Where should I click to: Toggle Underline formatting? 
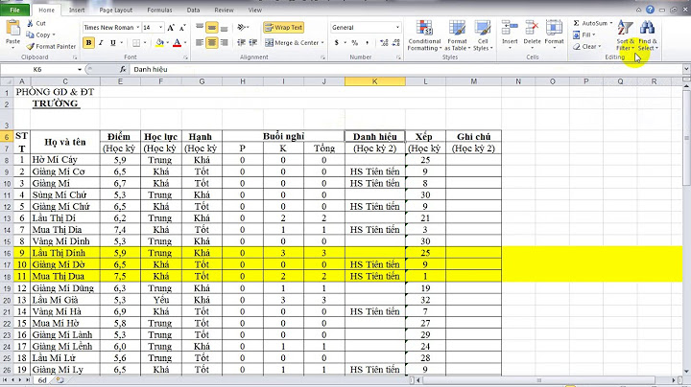[x=113, y=43]
